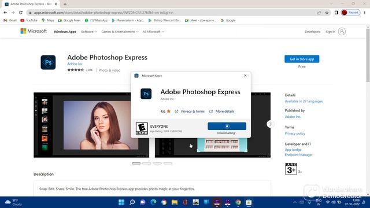Click the Ps app icon in the popup
This screenshot has height=208, width=370.
pyautogui.click(x=146, y=94)
